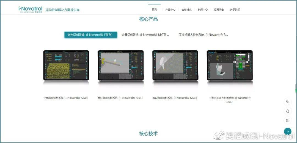Go to the 首页 menu item

click(154, 10)
